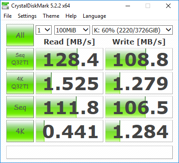This screenshot has width=179, height=163.
Task: Click the empty comment text field at bottom
Action: (x=89, y=152)
